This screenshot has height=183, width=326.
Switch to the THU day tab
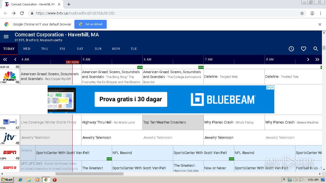(45, 49)
